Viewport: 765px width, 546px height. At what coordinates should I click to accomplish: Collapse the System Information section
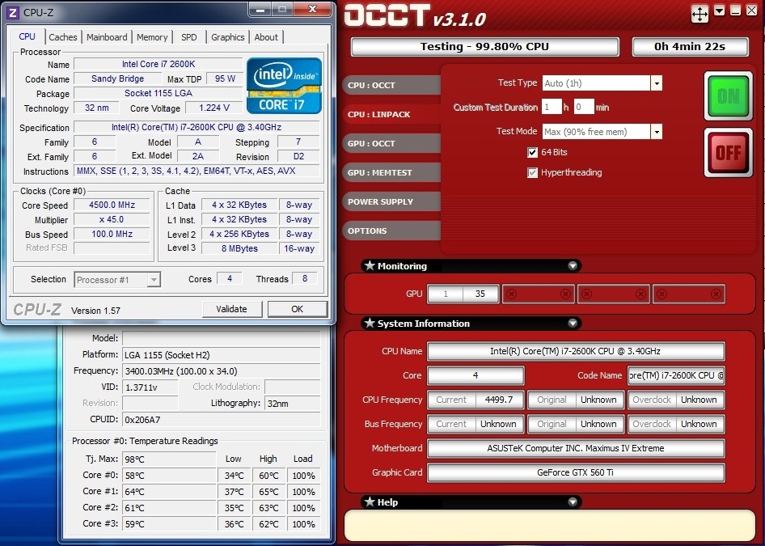[573, 323]
